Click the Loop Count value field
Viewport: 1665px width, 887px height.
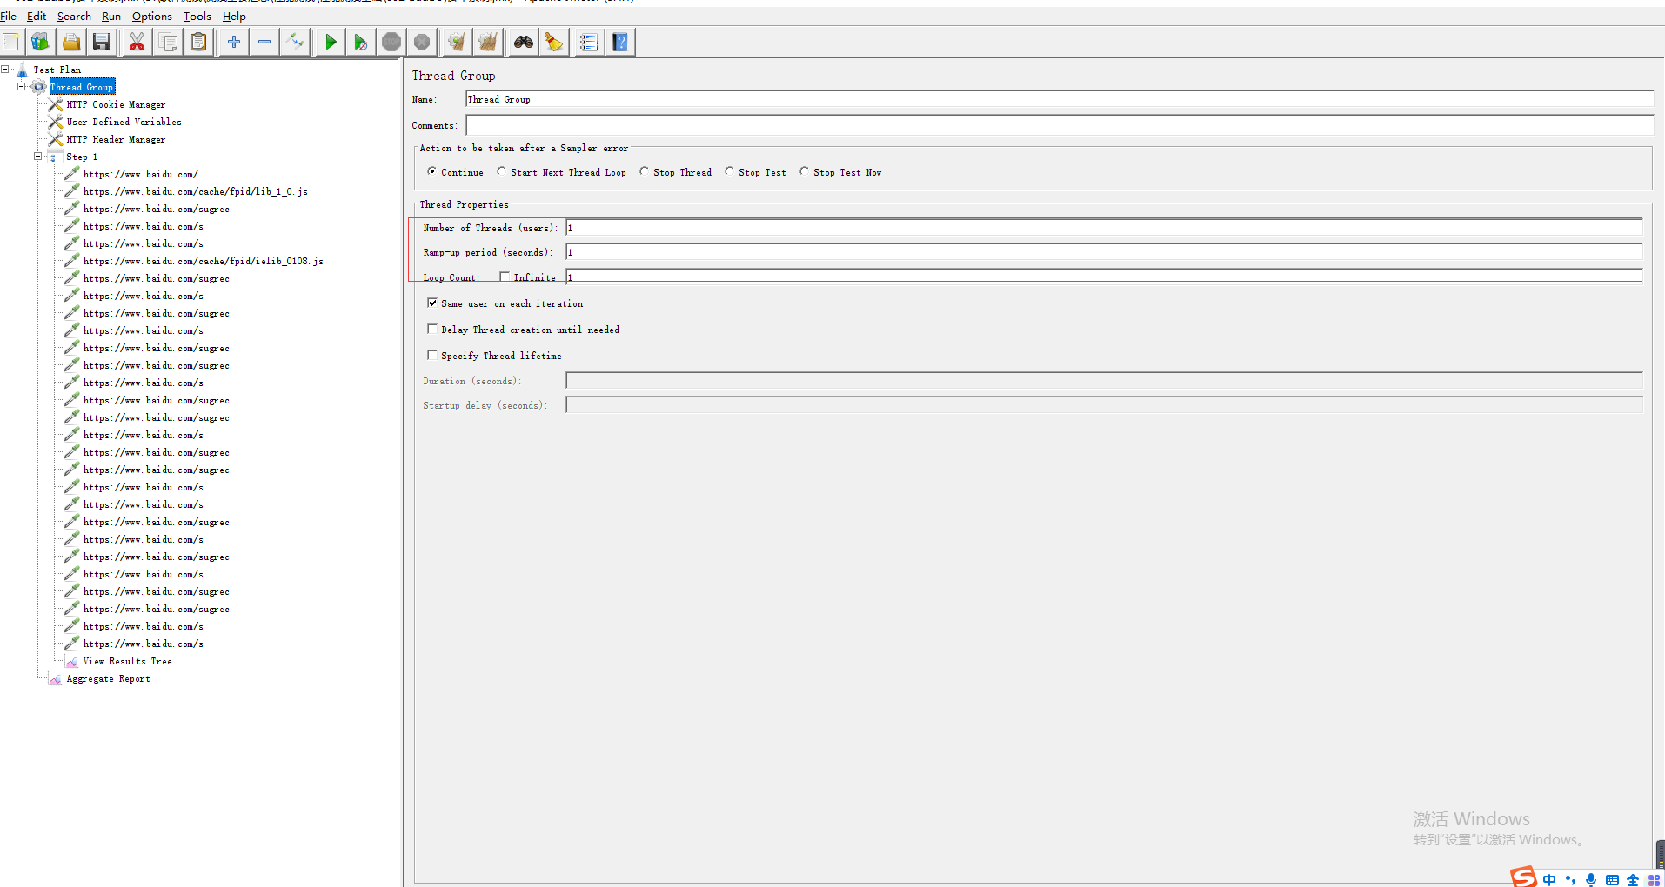click(x=1103, y=277)
